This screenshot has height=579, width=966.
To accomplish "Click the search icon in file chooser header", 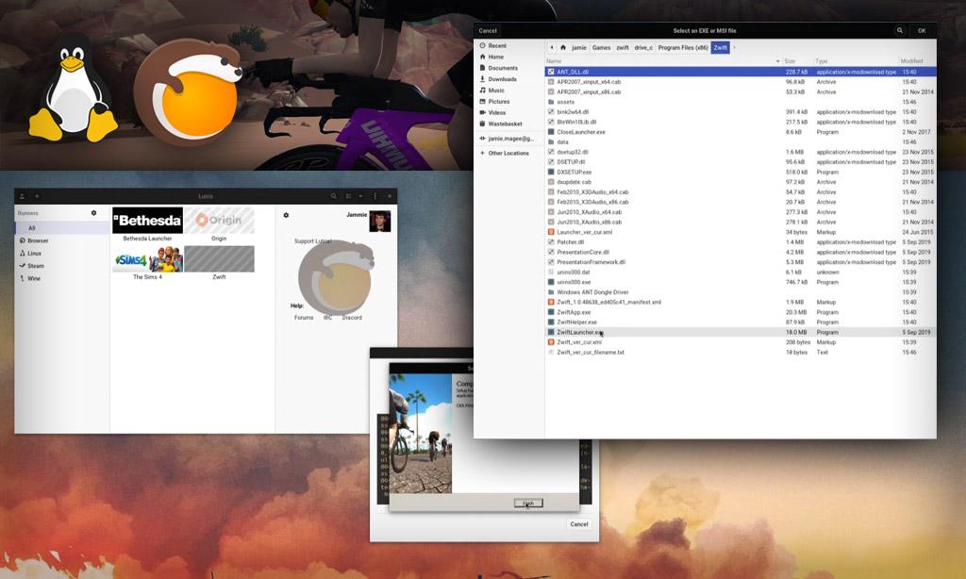I will (899, 30).
